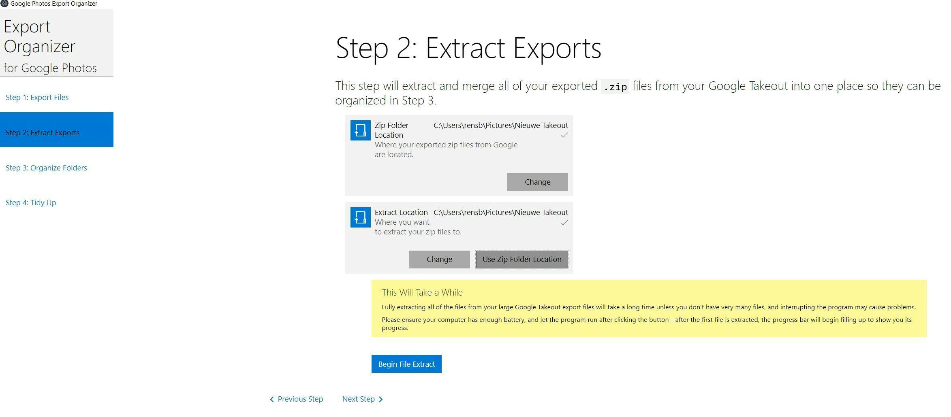Click the Zip Folder Location path text
Viewport: 951px width, 417px height.
[501, 125]
